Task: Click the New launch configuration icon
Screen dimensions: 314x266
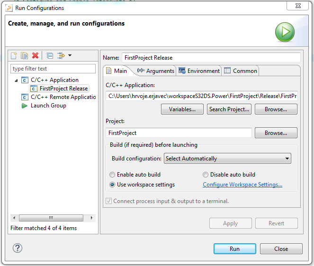Action: click(x=14, y=56)
